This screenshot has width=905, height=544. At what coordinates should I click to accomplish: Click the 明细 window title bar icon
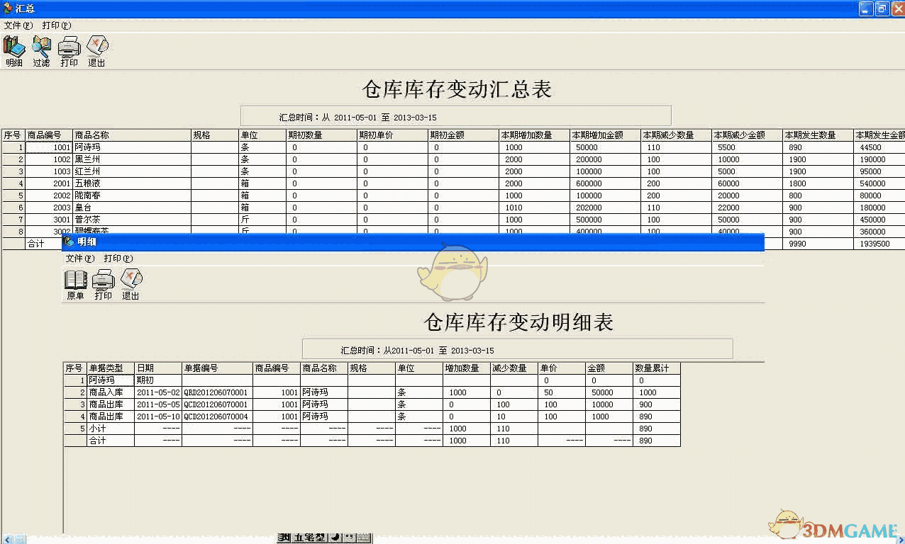click(x=70, y=242)
